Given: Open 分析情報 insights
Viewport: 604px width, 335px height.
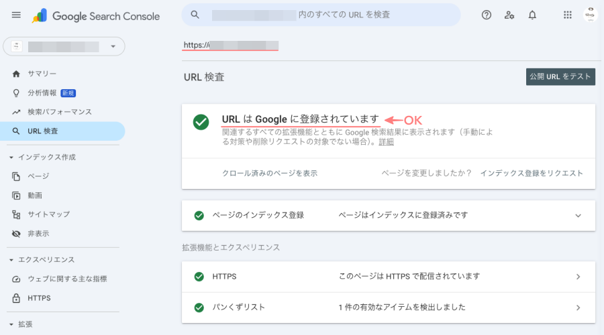Looking at the screenshot, I should coord(42,92).
